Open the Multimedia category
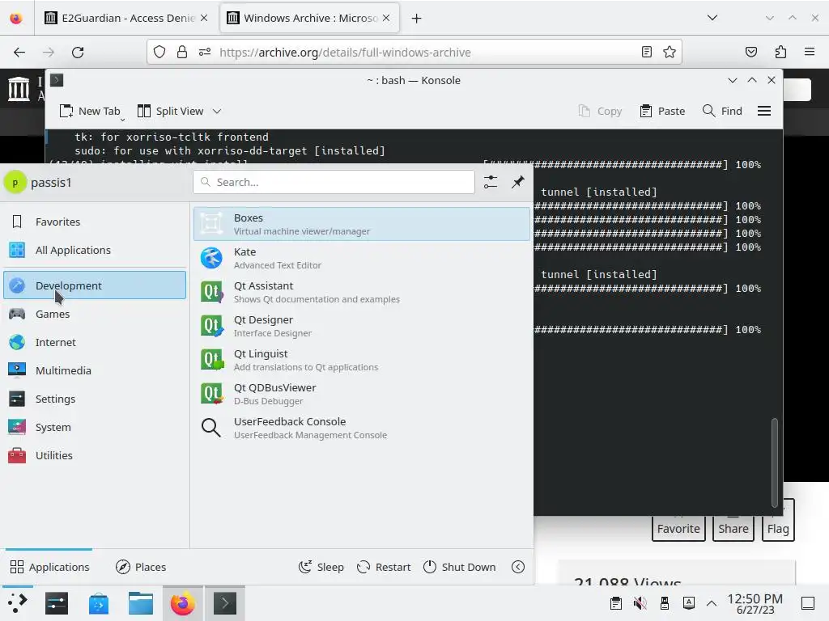This screenshot has height=621, width=829. coord(95,370)
